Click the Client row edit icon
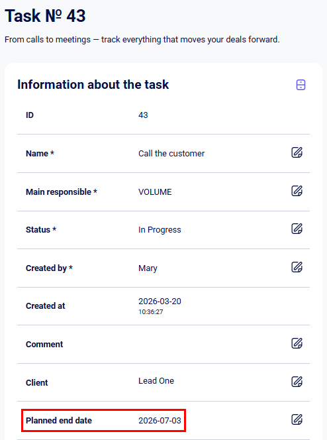 tap(297, 382)
